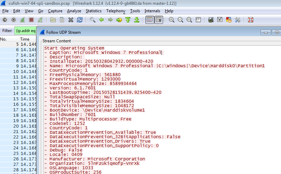Click the 'Organization: 5lnFzUkiqmofp-VnrXk' line
Image resolution: width=281 pixels, height=174 pixels.
[92, 163]
